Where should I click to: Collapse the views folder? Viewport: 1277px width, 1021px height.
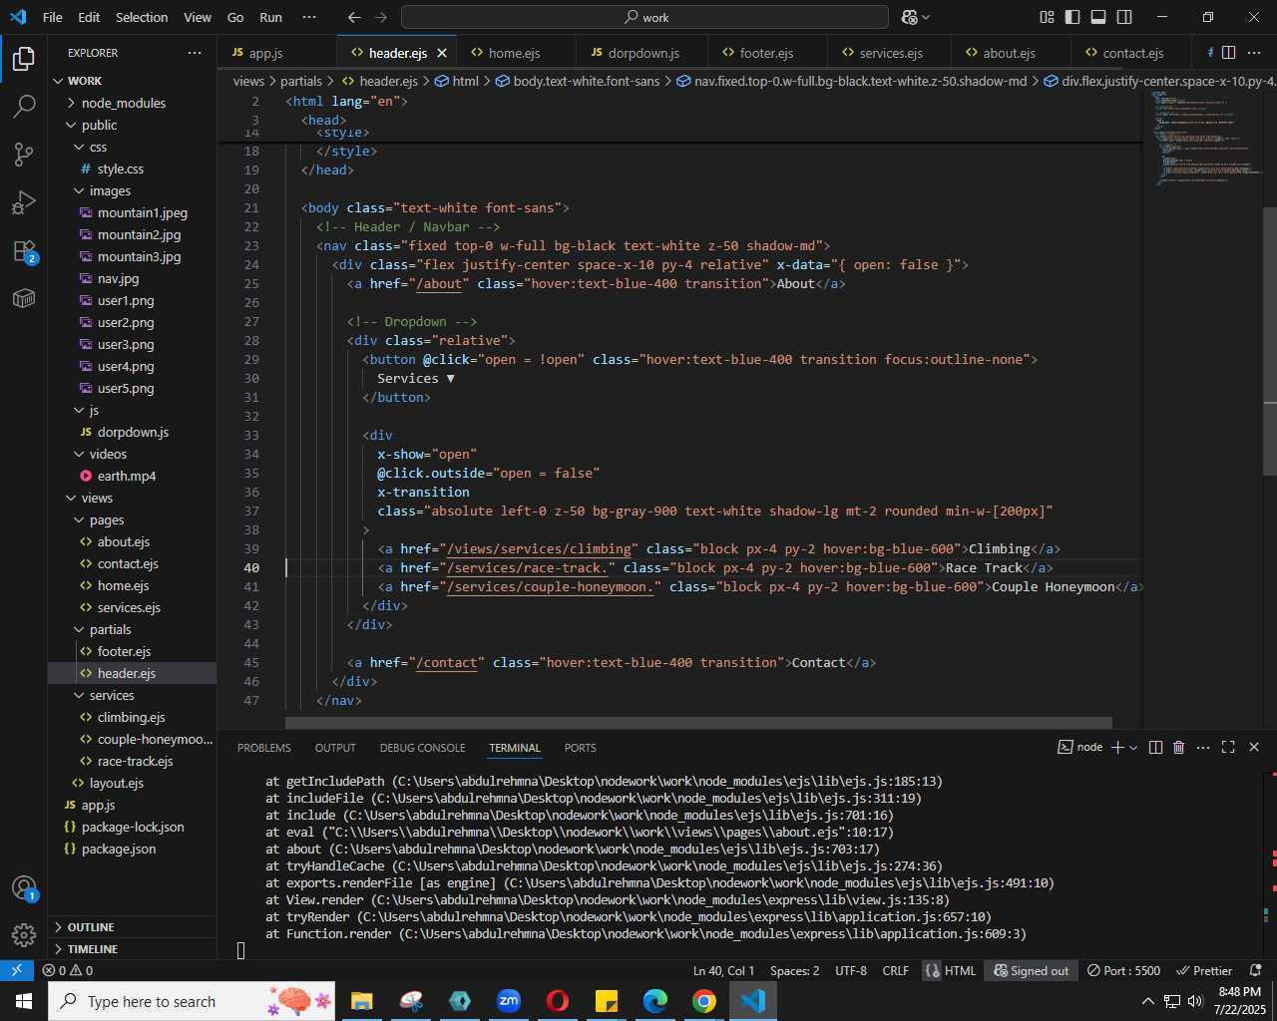97,498
